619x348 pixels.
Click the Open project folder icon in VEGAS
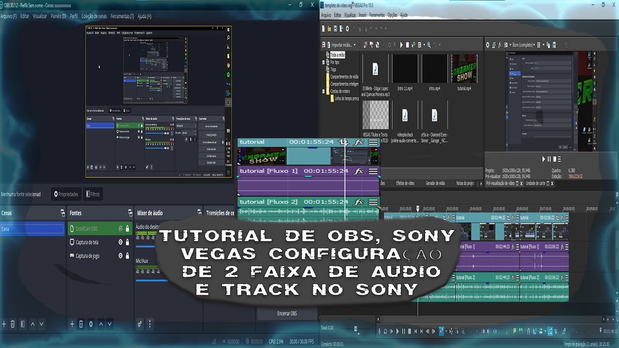[329, 29]
